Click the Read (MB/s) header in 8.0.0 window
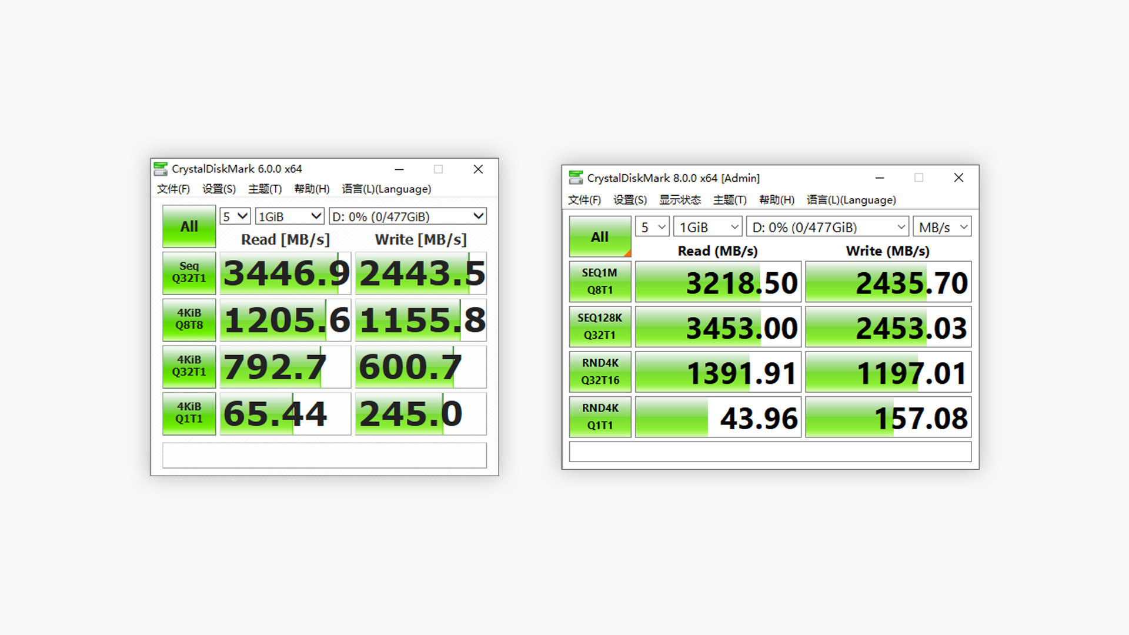This screenshot has width=1129, height=635. 718,251
